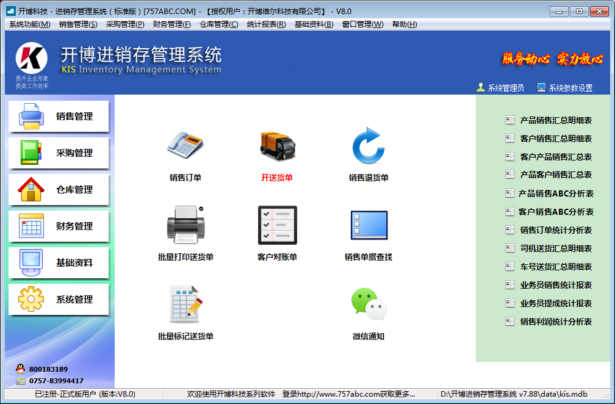Click the www.757abc.com status bar message

coord(301,394)
